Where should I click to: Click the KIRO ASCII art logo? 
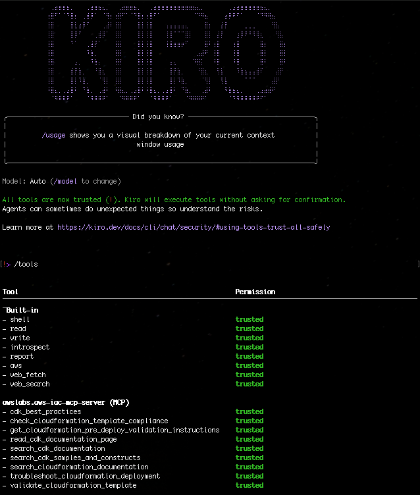point(168,50)
